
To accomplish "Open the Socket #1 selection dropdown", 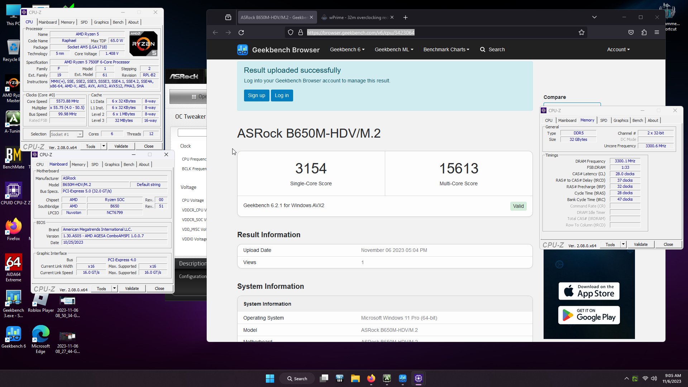I will click(x=67, y=134).
